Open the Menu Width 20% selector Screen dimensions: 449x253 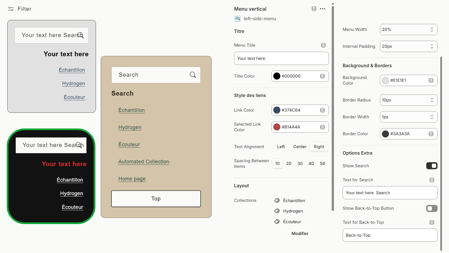point(408,30)
